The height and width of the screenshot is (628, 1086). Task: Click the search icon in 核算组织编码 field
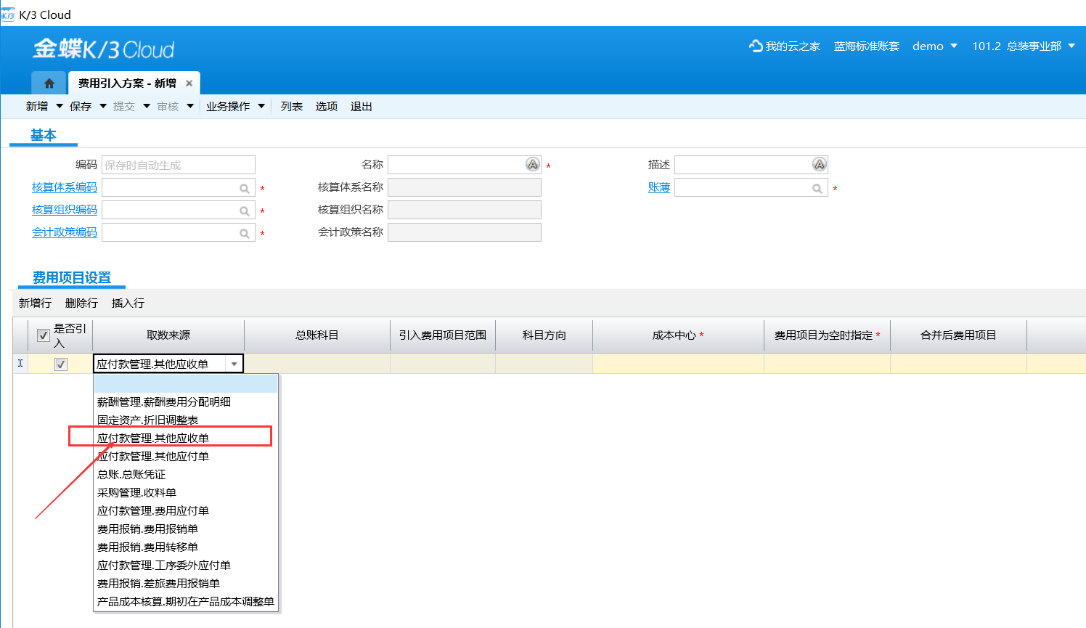click(x=245, y=211)
